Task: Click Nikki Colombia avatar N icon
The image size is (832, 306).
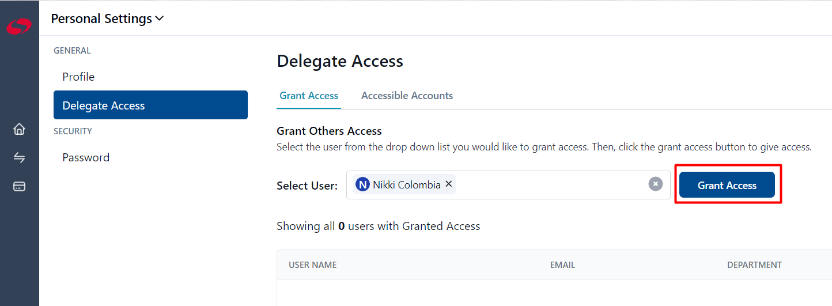Action: [362, 185]
